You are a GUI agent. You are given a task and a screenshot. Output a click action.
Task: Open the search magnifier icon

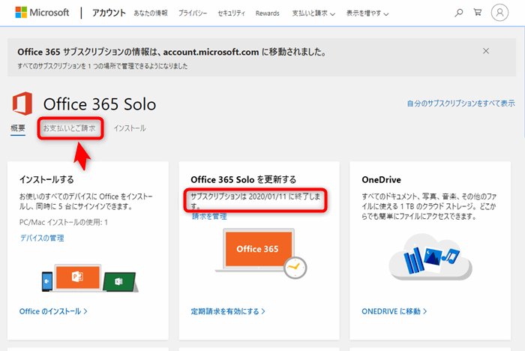[x=459, y=13]
